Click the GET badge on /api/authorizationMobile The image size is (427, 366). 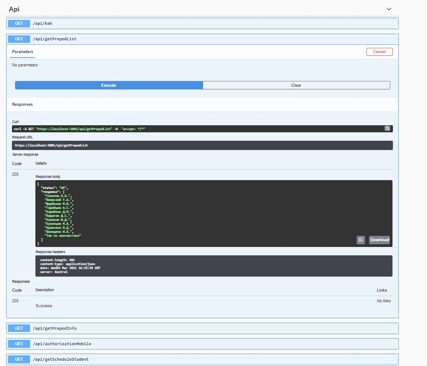pyautogui.click(x=18, y=343)
